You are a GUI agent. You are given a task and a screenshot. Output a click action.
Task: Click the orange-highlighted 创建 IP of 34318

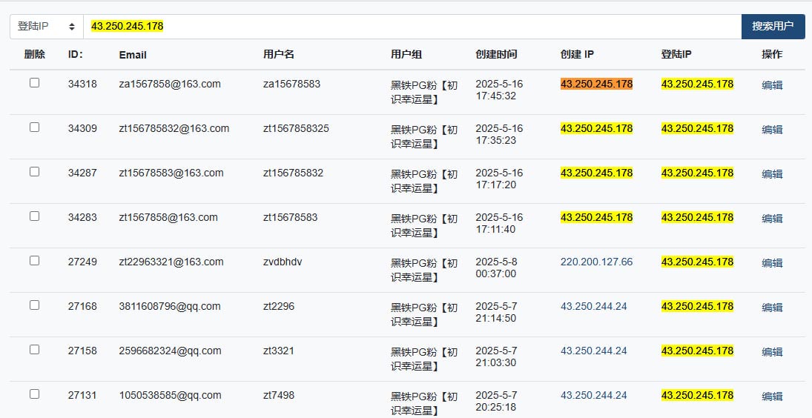point(596,84)
